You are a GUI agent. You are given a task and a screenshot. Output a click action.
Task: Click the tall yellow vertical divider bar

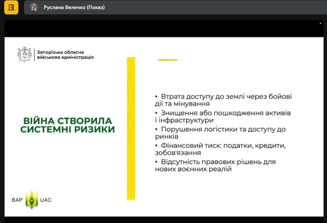tap(131, 128)
